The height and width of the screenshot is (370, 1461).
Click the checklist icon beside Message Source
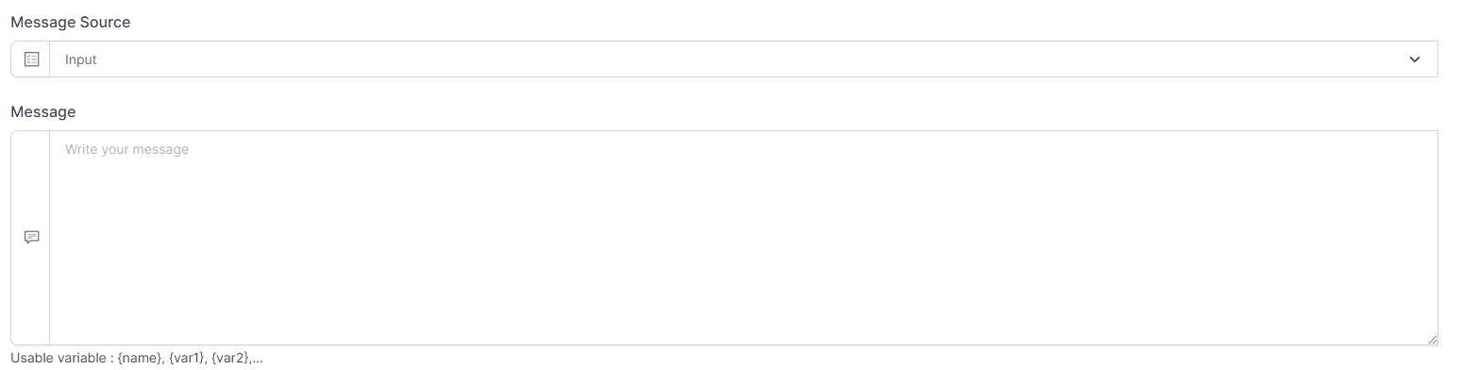(31, 59)
